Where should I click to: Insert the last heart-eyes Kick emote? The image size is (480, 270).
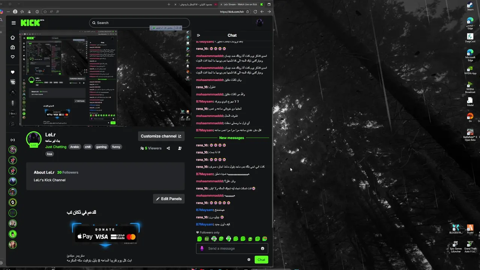pos(265,239)
